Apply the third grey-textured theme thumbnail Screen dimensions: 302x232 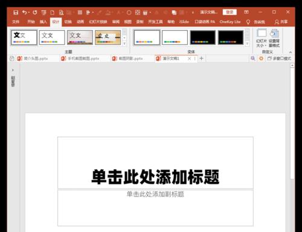coord(80,37)
